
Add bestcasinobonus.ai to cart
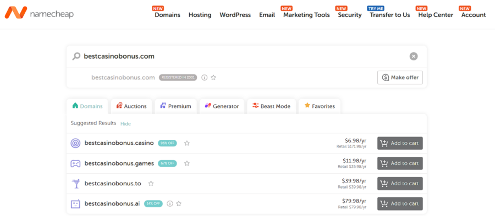pos(400,204)
